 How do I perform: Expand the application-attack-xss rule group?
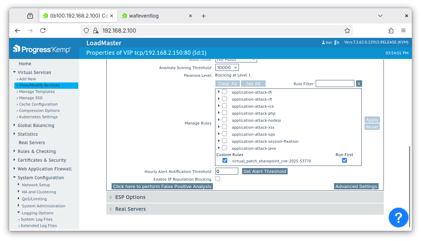219,127
